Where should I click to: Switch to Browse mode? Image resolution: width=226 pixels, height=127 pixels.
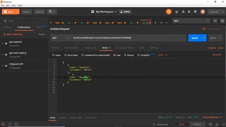197,124
